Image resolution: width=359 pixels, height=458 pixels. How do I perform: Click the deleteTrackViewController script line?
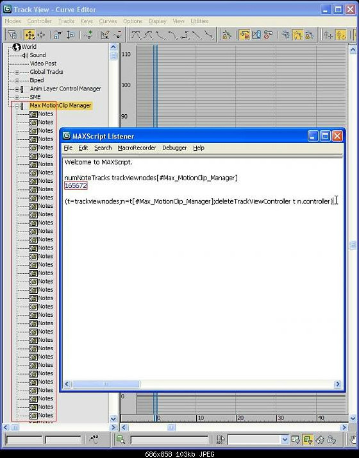[x=199, y=201]
